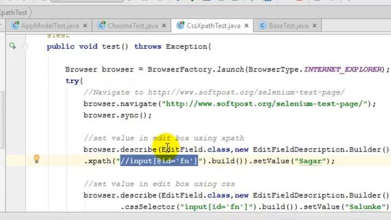Click the browser.sync() line
The width and height of the screenshot is (391, 220).
117,116
